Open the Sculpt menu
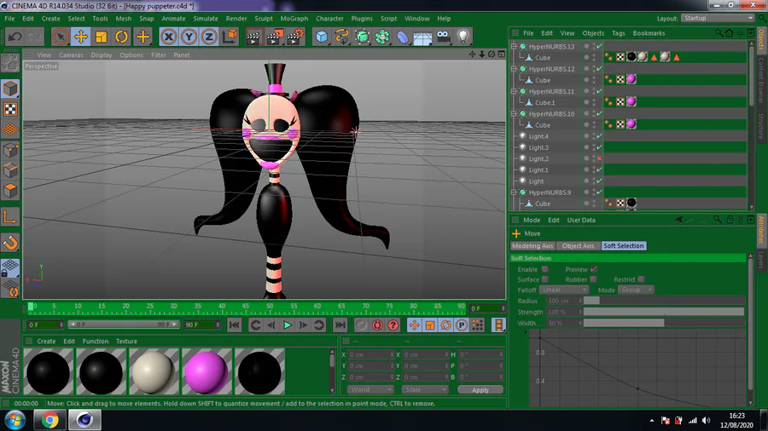 264,19
